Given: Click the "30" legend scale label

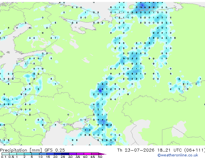Looking at the screenshot, I should [x=70, y=157].
